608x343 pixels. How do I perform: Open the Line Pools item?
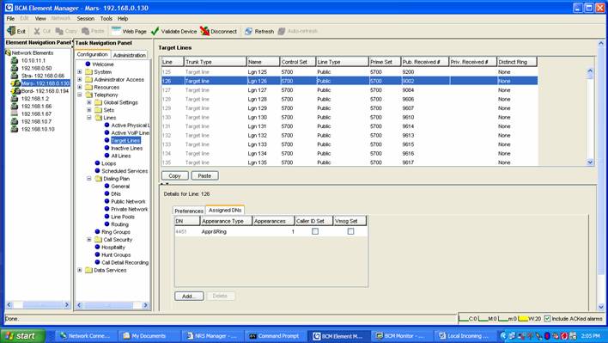pyautogui.click(x=123, y=217)
